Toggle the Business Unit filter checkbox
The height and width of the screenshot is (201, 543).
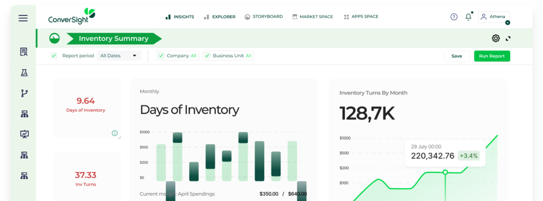(207, 56)
